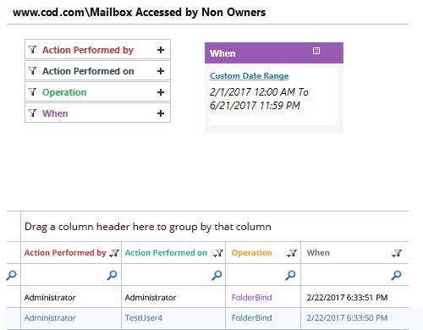Click magnifier icon in Action Performed by search cell
The image size is (423, 330).
(112, 275)
